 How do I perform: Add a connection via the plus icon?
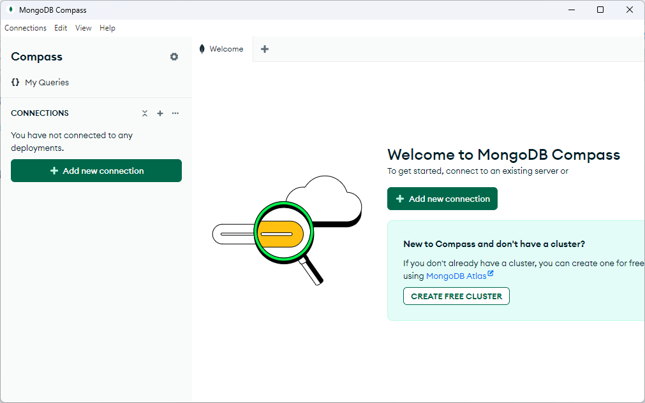(x=160, y=113)
